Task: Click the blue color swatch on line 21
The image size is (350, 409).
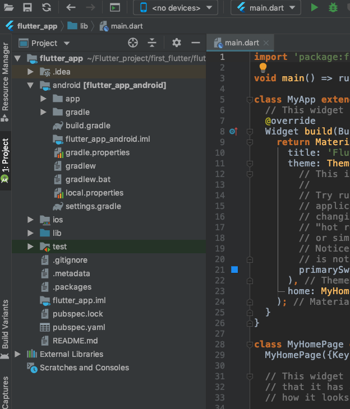Action: [x=234, y=269]
